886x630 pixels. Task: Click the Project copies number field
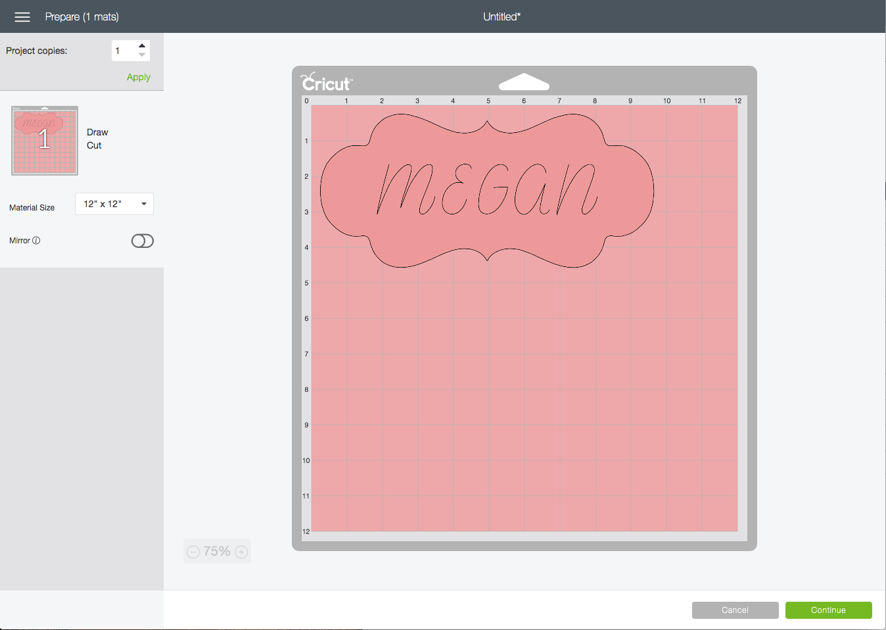click(123, 51)
